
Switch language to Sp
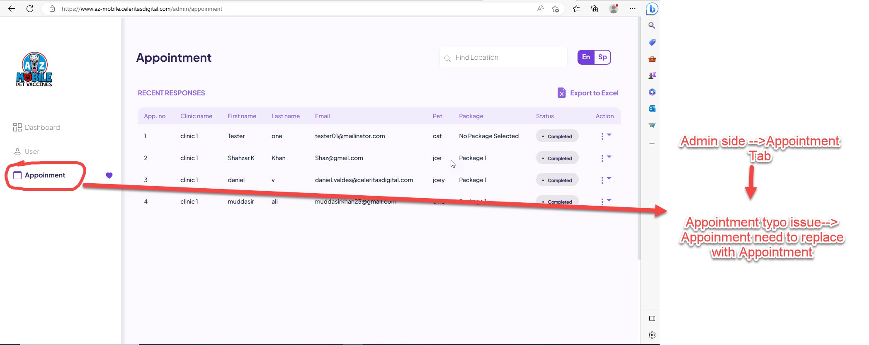(x=602, y=57)
